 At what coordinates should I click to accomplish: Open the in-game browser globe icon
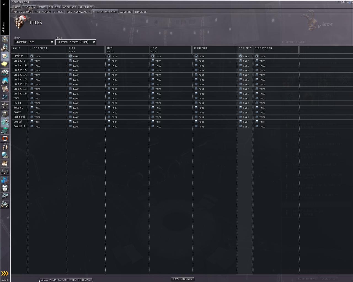coord(5,155)
